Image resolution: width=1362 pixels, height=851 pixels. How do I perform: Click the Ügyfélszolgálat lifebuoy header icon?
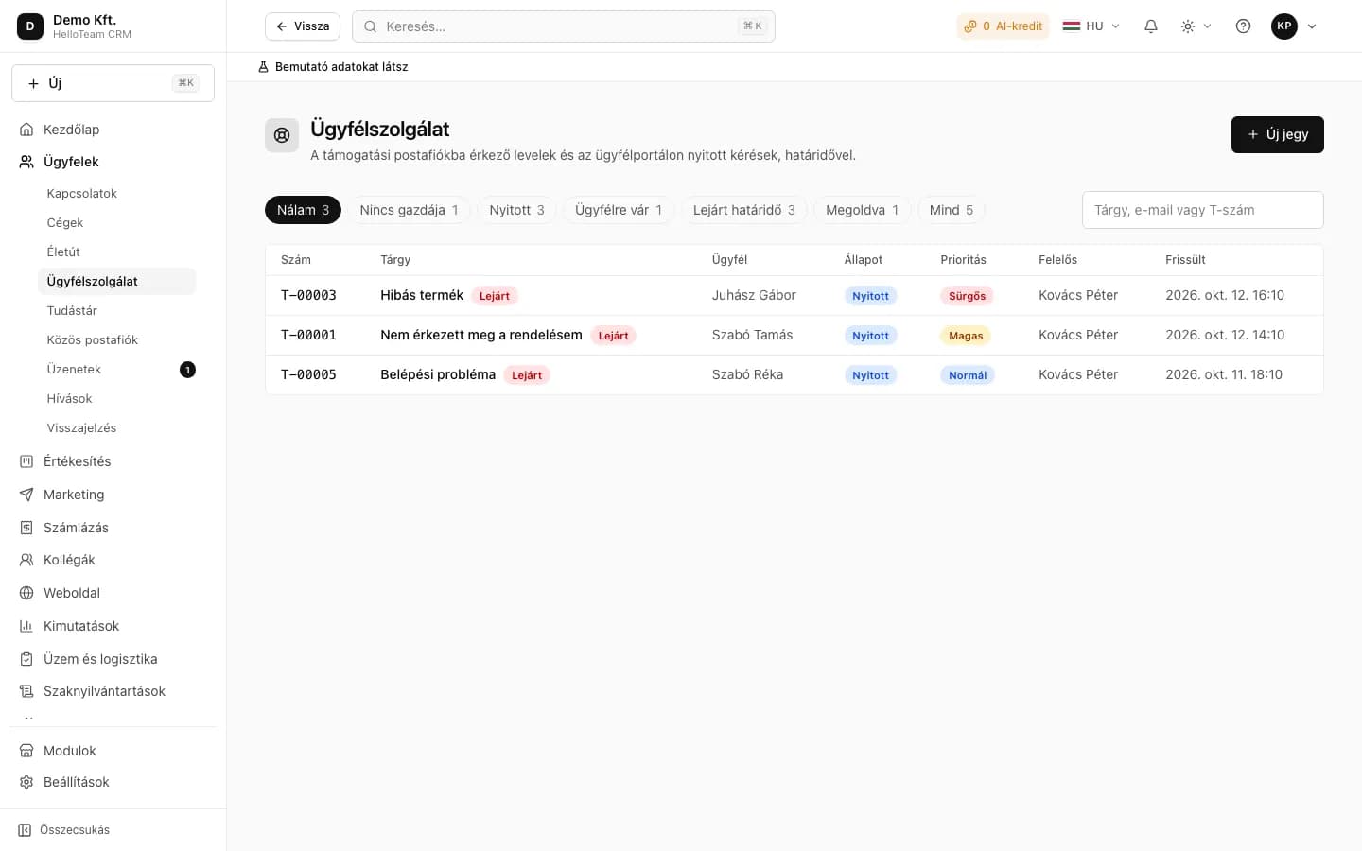pos(282,135)
